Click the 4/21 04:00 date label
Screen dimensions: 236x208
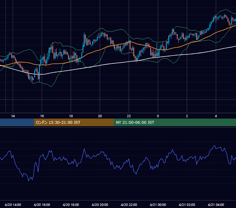[216, 205]
